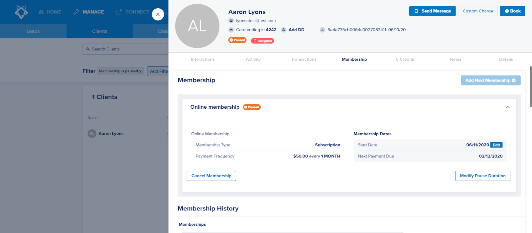The width and height of the screenshot is (532, 233).
Task: Click the search magnifier icon in Search Clients
Action: point(88,49)
